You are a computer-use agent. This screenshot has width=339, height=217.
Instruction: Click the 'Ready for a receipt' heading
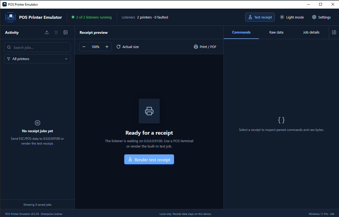tap(149, 133)
